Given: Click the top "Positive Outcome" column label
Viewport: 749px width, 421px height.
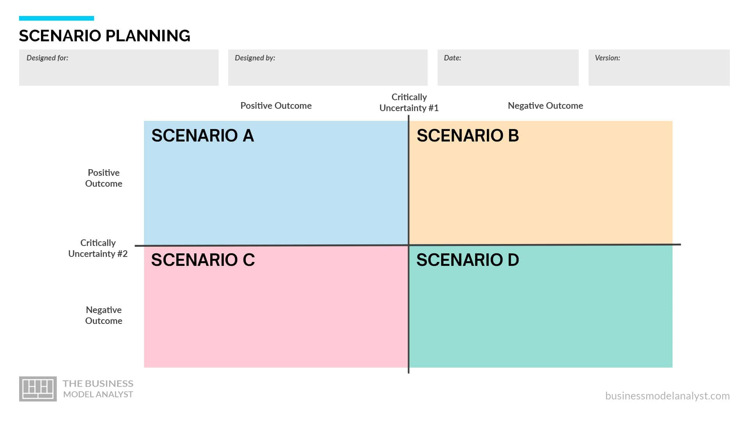Looking at the screenshot, I should [276, 106].
